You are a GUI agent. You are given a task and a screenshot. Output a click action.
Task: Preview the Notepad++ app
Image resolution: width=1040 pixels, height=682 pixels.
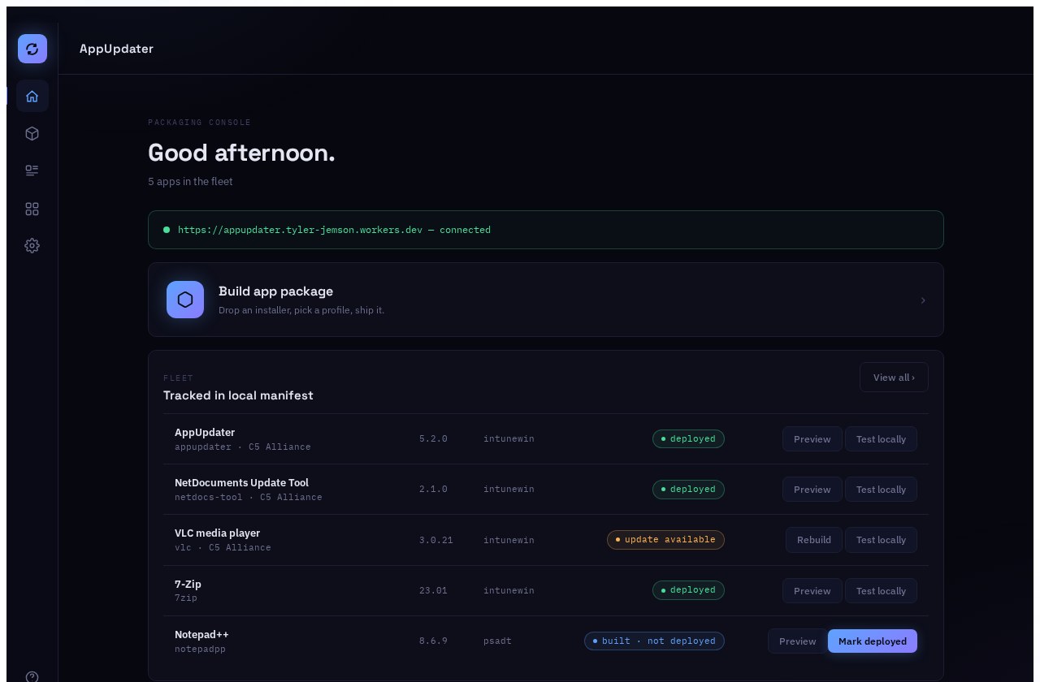pyautogui.click(x=798, y=641)
